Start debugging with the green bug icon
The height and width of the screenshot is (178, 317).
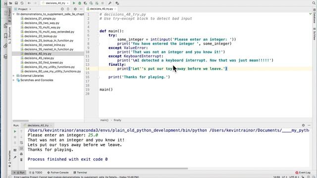(80, 3)
